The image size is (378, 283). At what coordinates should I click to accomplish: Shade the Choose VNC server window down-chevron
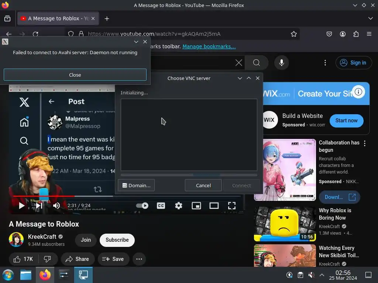pyautogui.click(x=240, y=78)
